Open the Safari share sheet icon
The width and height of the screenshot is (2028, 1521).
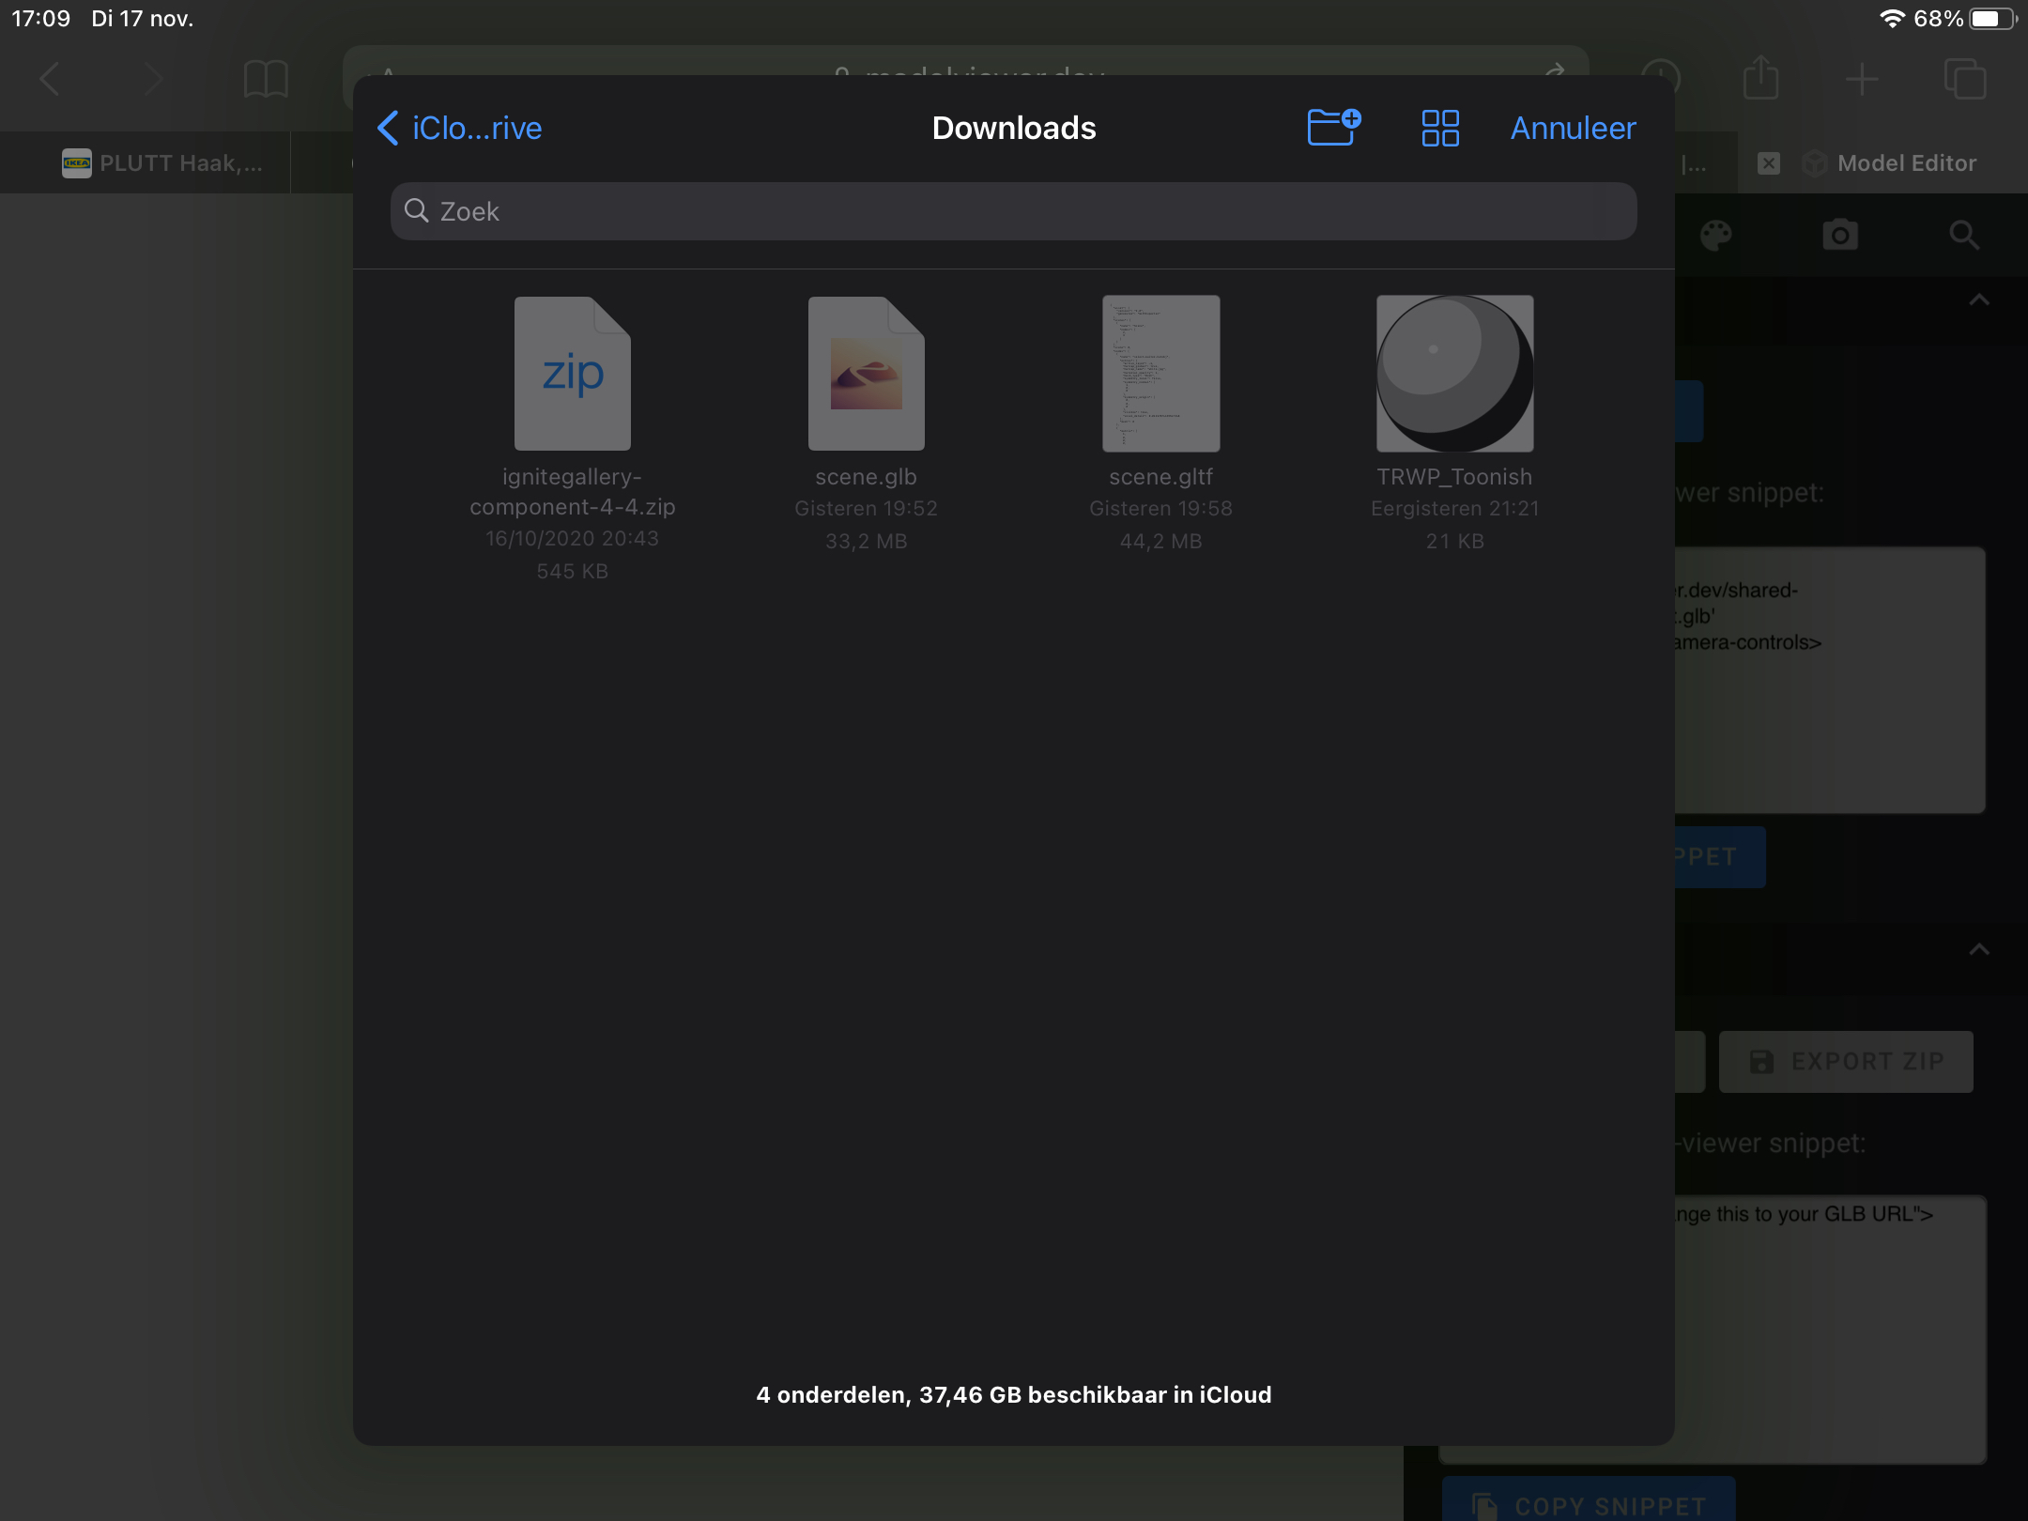click(1761, 79)
